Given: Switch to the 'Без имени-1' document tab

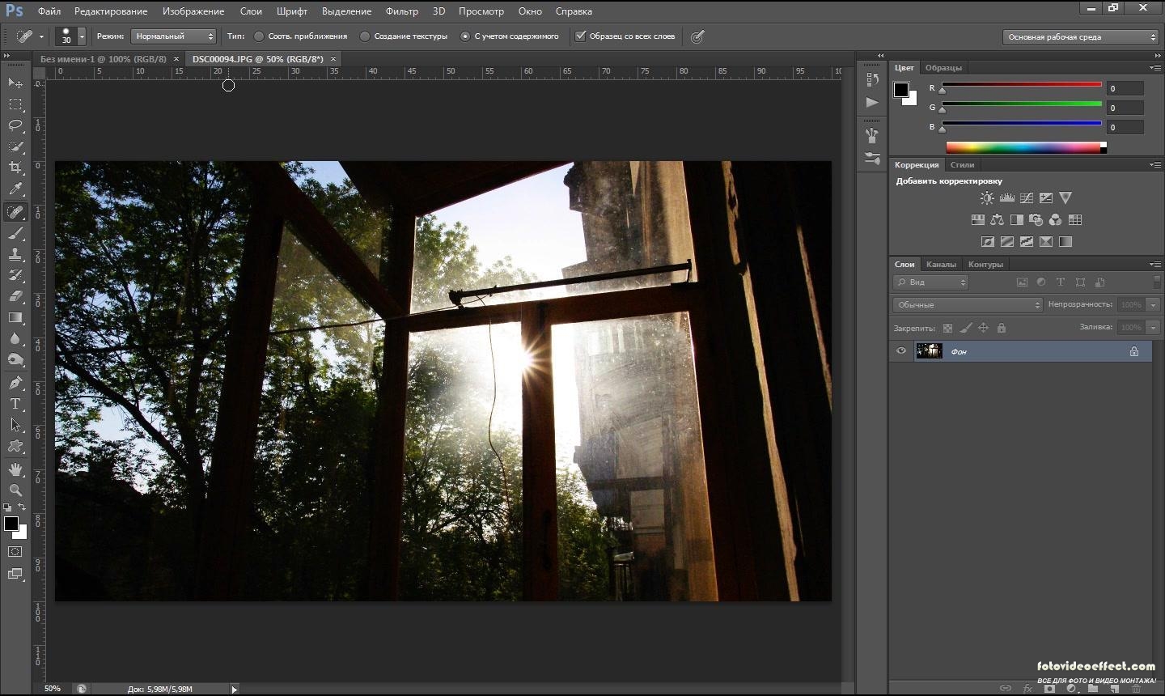Looking at the screenshot, I should 103,59.
